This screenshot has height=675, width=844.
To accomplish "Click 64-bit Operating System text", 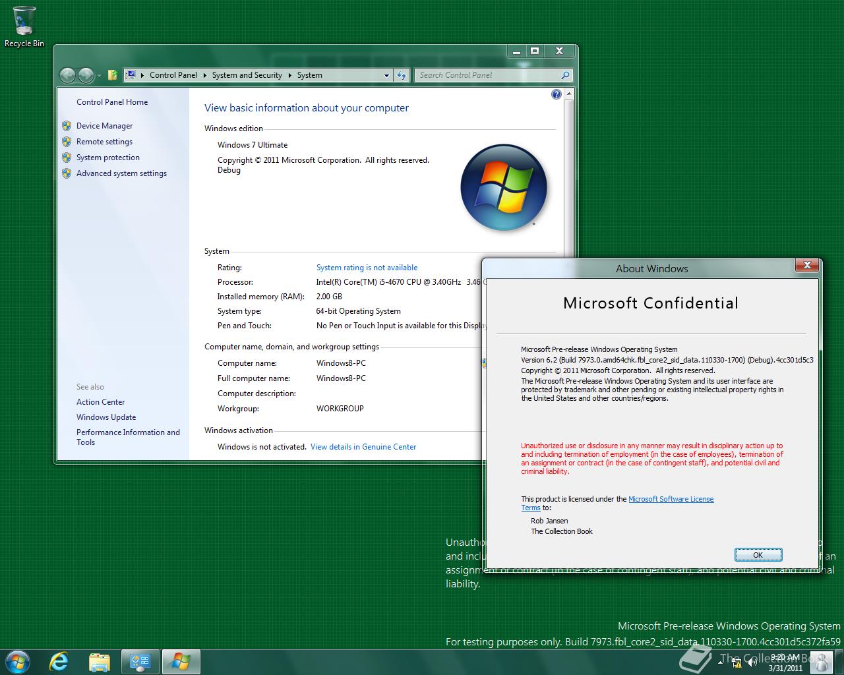I will tap(358, 311).
